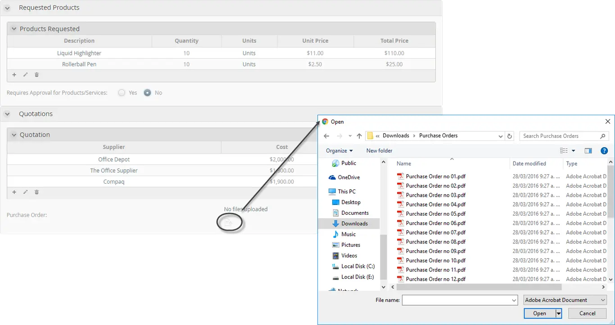Delete row in Products Requested table
Image resolution: width=615 pixels, height=325 pixels.
tap(37, 75)
